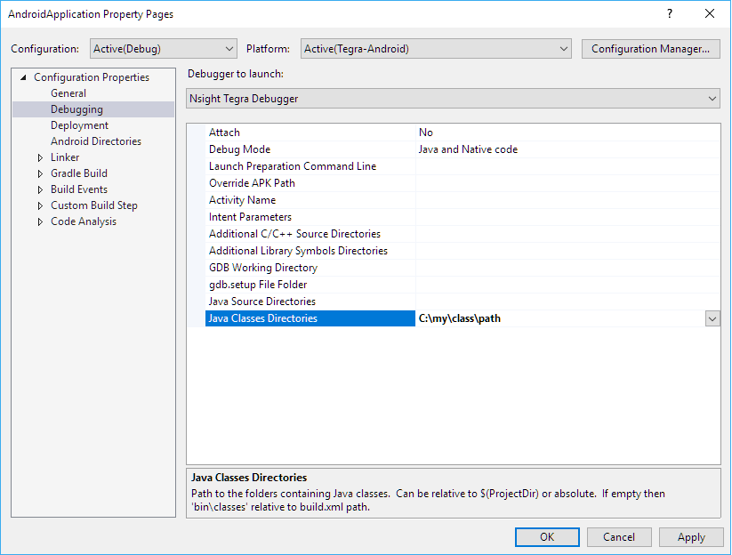Select Deployment in the properties tree
The image size is (732, 555).
(79, 125)
